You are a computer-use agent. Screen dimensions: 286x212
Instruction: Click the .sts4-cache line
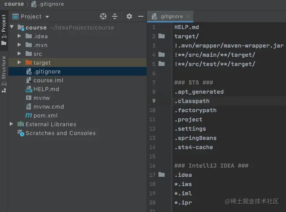(193, 147)
